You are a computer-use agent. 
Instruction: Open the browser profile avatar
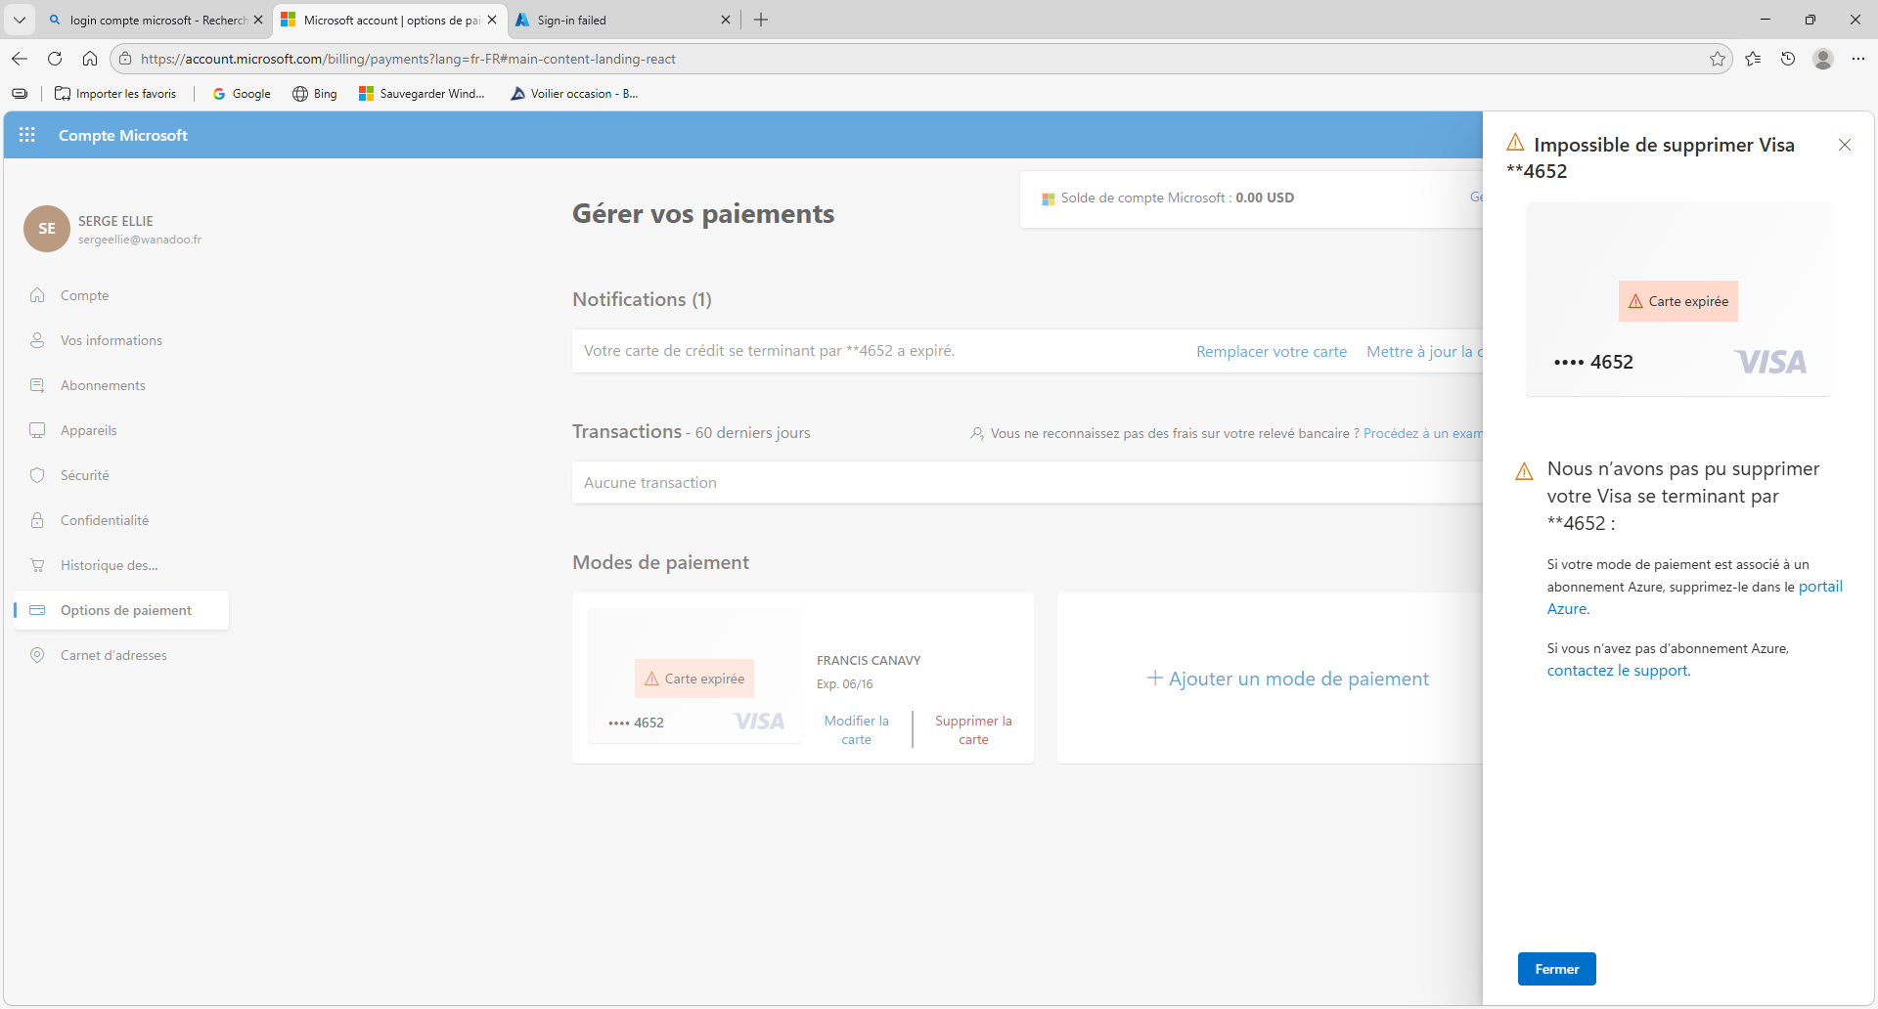[x=1823, y=59]
